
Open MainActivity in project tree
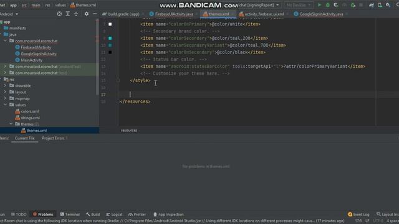[x=32, y=60]
